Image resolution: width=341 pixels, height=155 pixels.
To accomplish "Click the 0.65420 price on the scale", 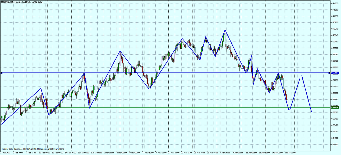I will coord(335,125).
